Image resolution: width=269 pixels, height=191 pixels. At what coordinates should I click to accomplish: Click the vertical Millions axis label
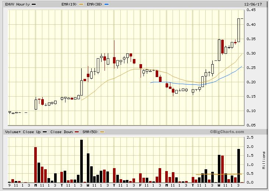pyautogui.click(x=264, y=160)
